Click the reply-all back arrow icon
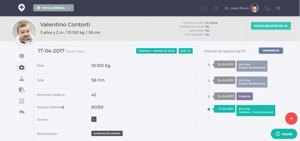This screenshot has height=141, width=300. [22, 112]
